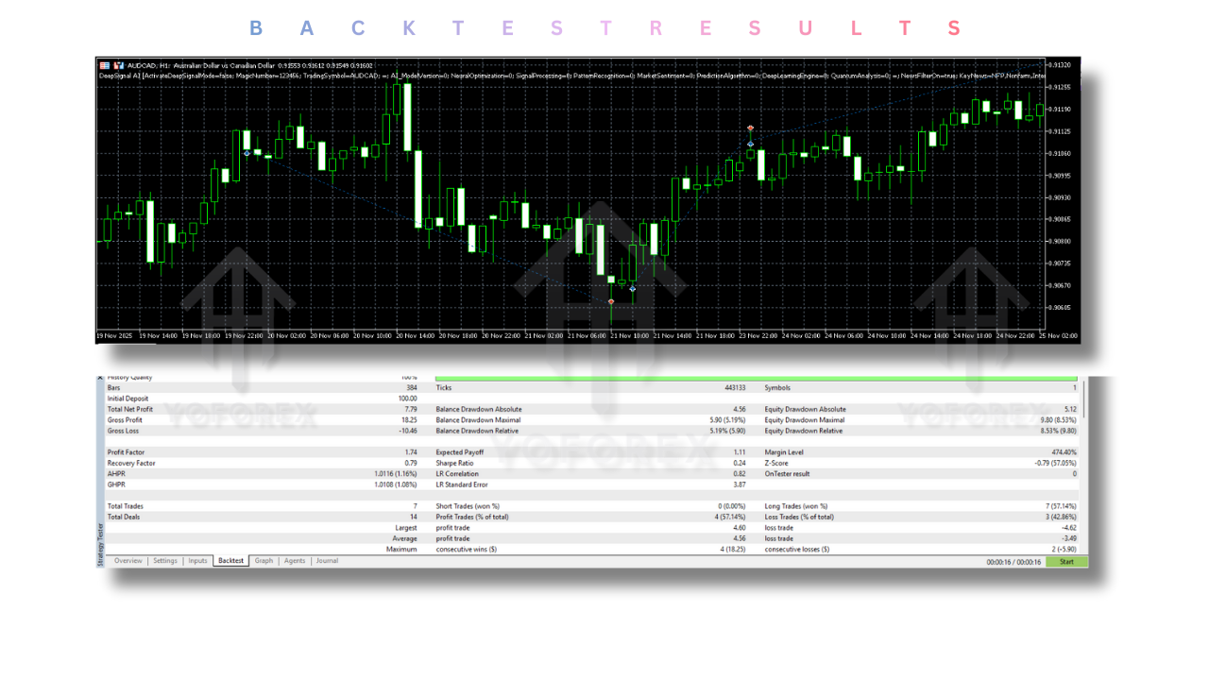The image size is (1209, 680).
Task: Click the scroll-up arrow atop the report panel
Action: point(100,377)
